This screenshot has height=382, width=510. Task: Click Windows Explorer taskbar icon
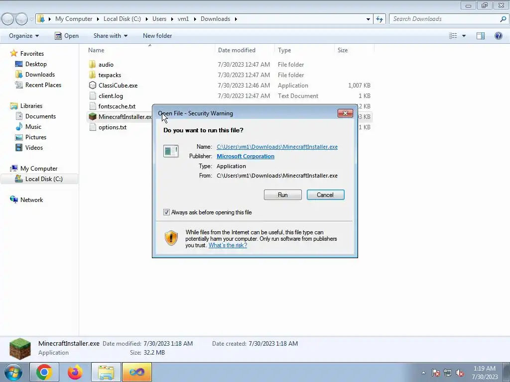click(106, 372)
